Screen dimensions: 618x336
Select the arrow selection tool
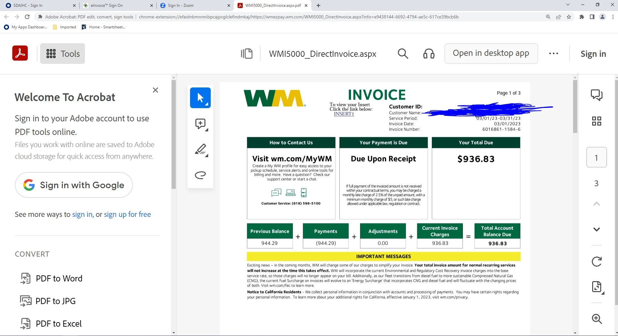click(200, 98)
